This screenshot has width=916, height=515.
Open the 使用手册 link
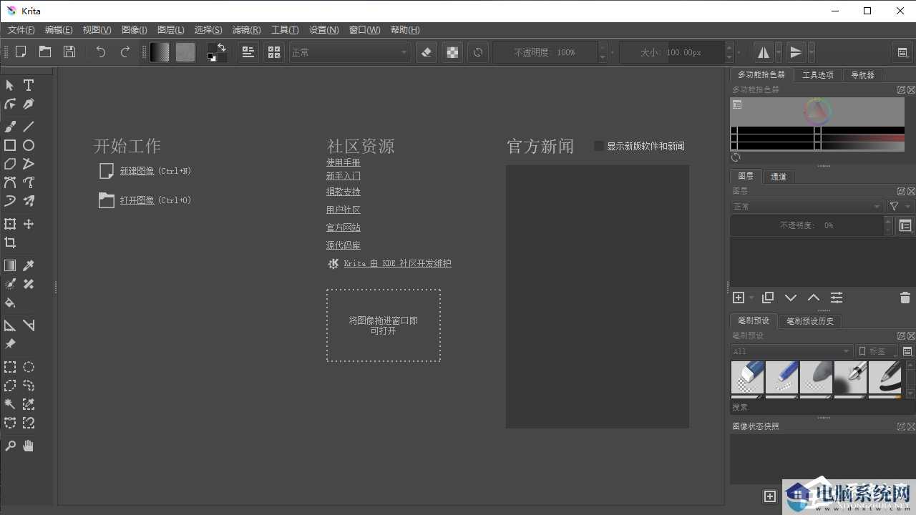pyautogui.click(x=343, y=162)
